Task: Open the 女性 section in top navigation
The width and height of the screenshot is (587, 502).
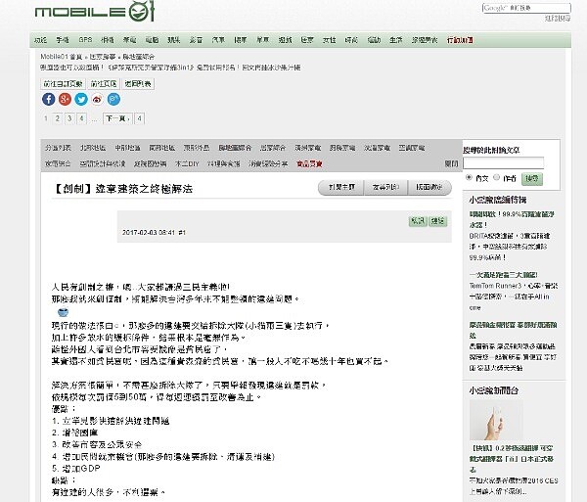Action: (x=330, y=40)
